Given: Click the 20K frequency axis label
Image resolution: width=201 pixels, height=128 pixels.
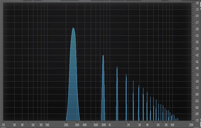Looking at the screenshot, I should [191, 125].
